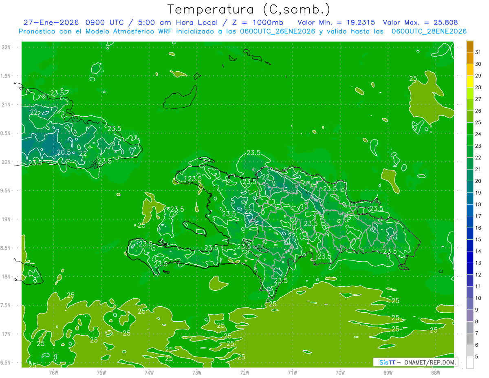Click the '27' value on the color legend
The height and width of the screenshot is (378, 489).
click(478, 99)
